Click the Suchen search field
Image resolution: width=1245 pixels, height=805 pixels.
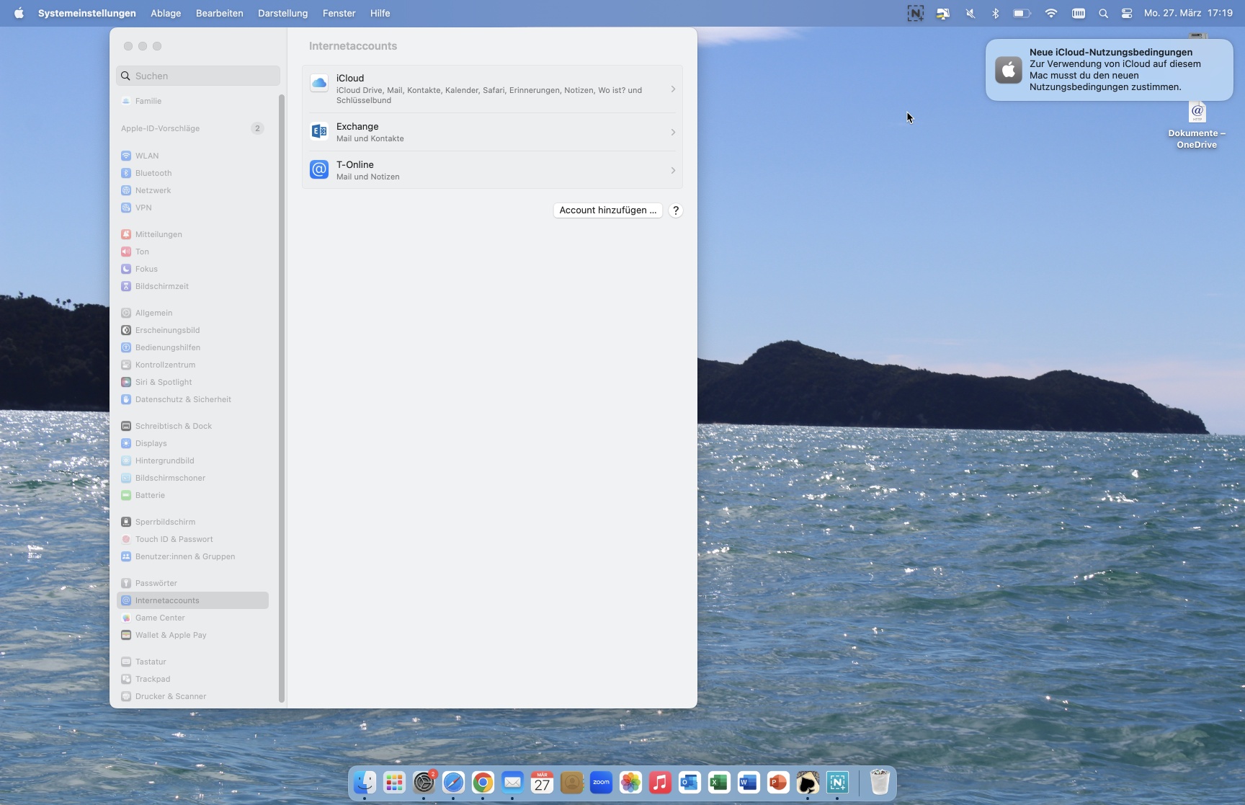click(x=198, y=76)
